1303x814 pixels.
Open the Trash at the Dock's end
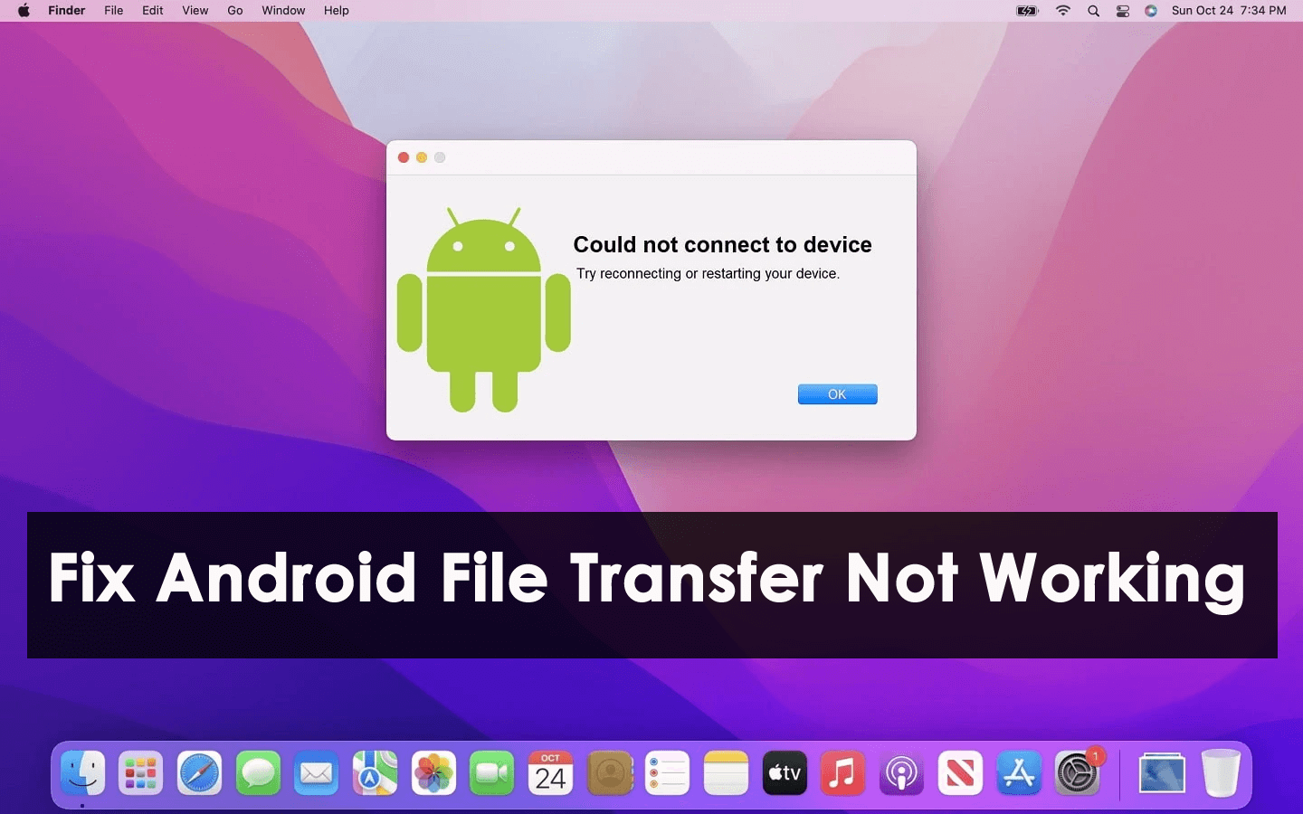(1221, 773)
